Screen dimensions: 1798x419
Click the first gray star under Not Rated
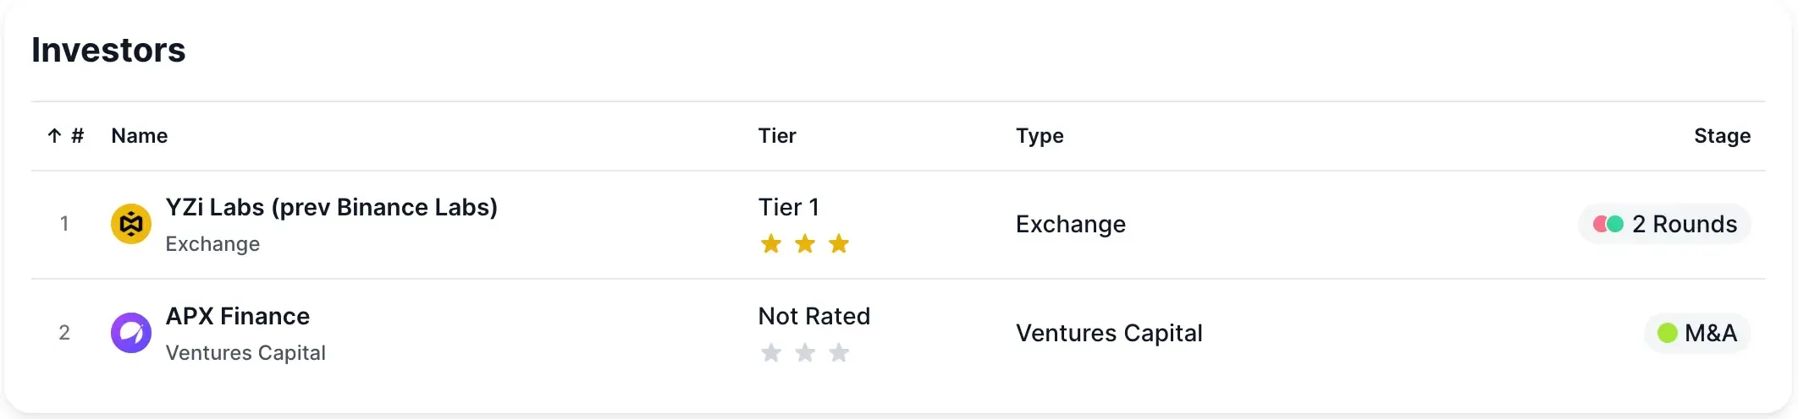[771, 352]
